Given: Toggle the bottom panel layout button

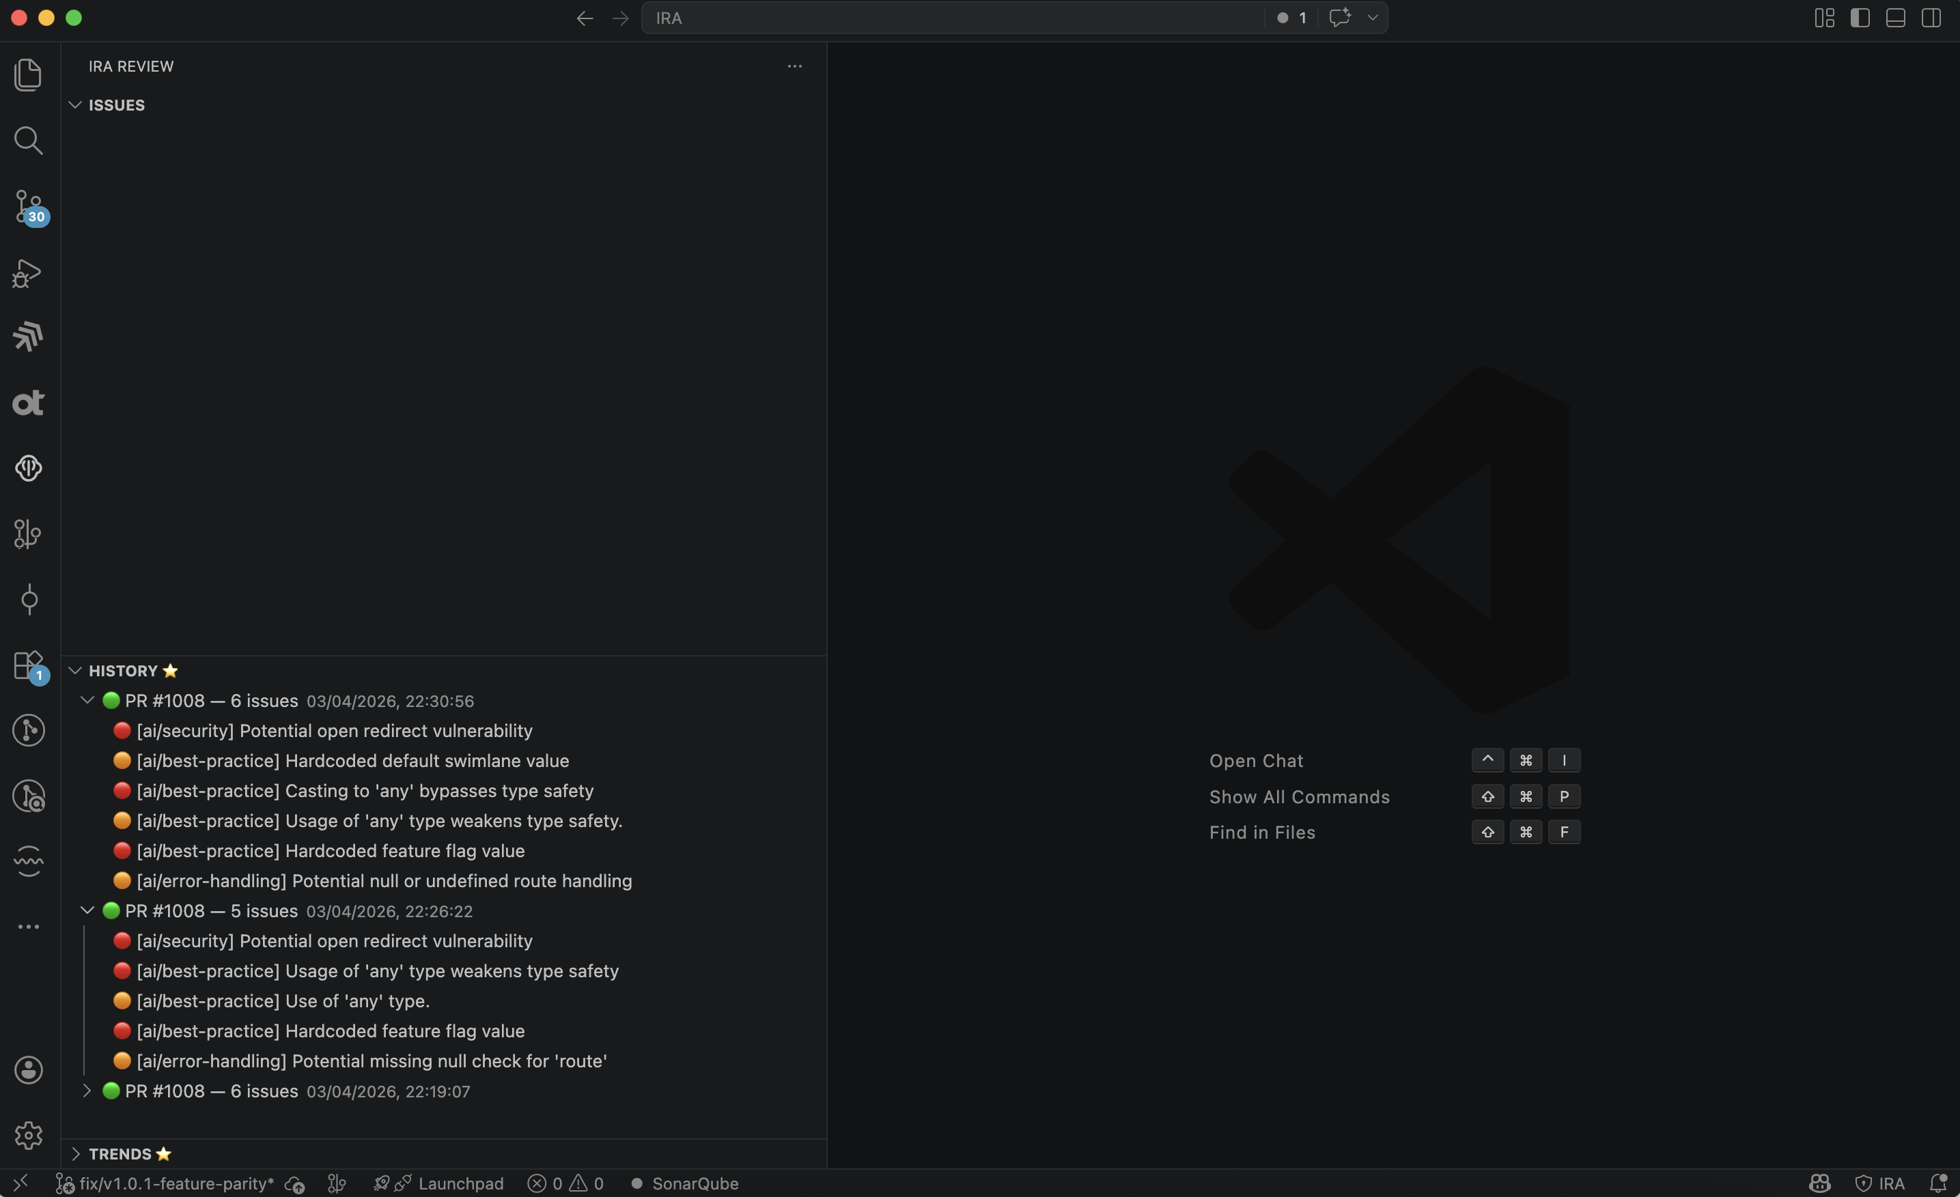Looking at the screenshot, I should click(x=1896, y=18).
